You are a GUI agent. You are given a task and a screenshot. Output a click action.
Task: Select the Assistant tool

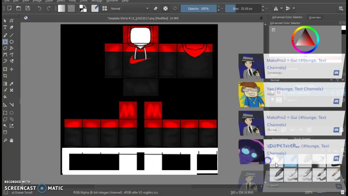(5, 105)
